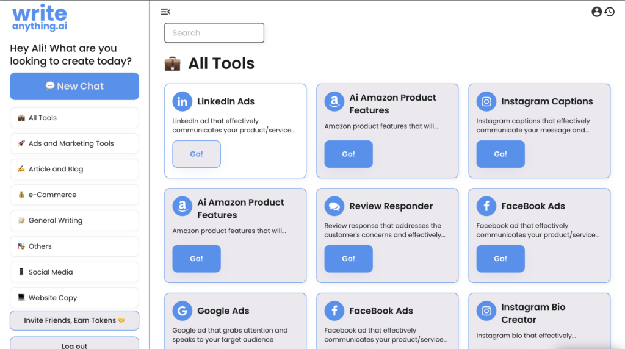The height and width of the screenshot is (349, 625).
Task: Click the user account profile icon
Action: click(x=596, y=12)
